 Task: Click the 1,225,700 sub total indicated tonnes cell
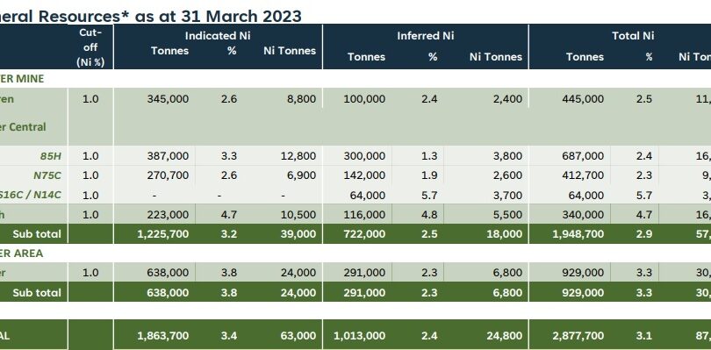[x=162, y=234]
